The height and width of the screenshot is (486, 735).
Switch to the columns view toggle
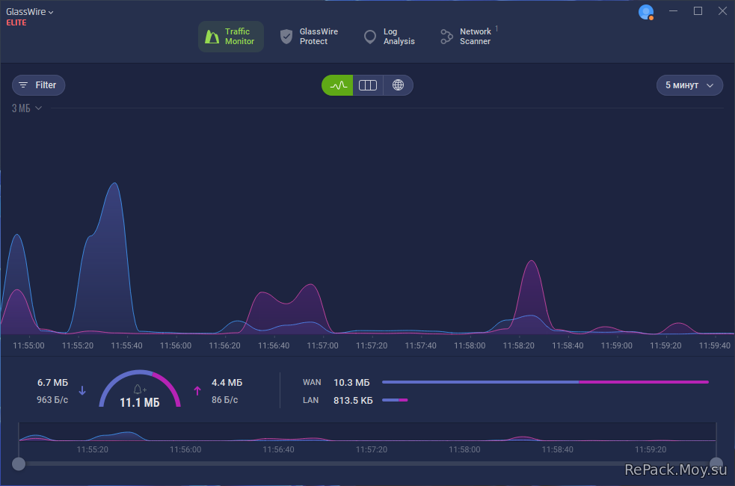pyautogui.click(x=368, y=85)
